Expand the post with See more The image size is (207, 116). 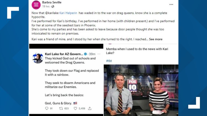point(156,39)
